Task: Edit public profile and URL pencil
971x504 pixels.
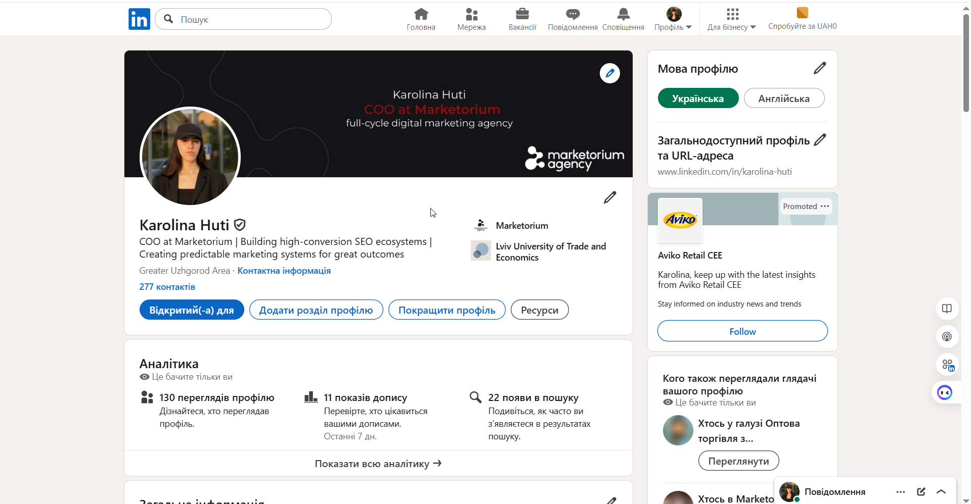Action: (820, 140)
